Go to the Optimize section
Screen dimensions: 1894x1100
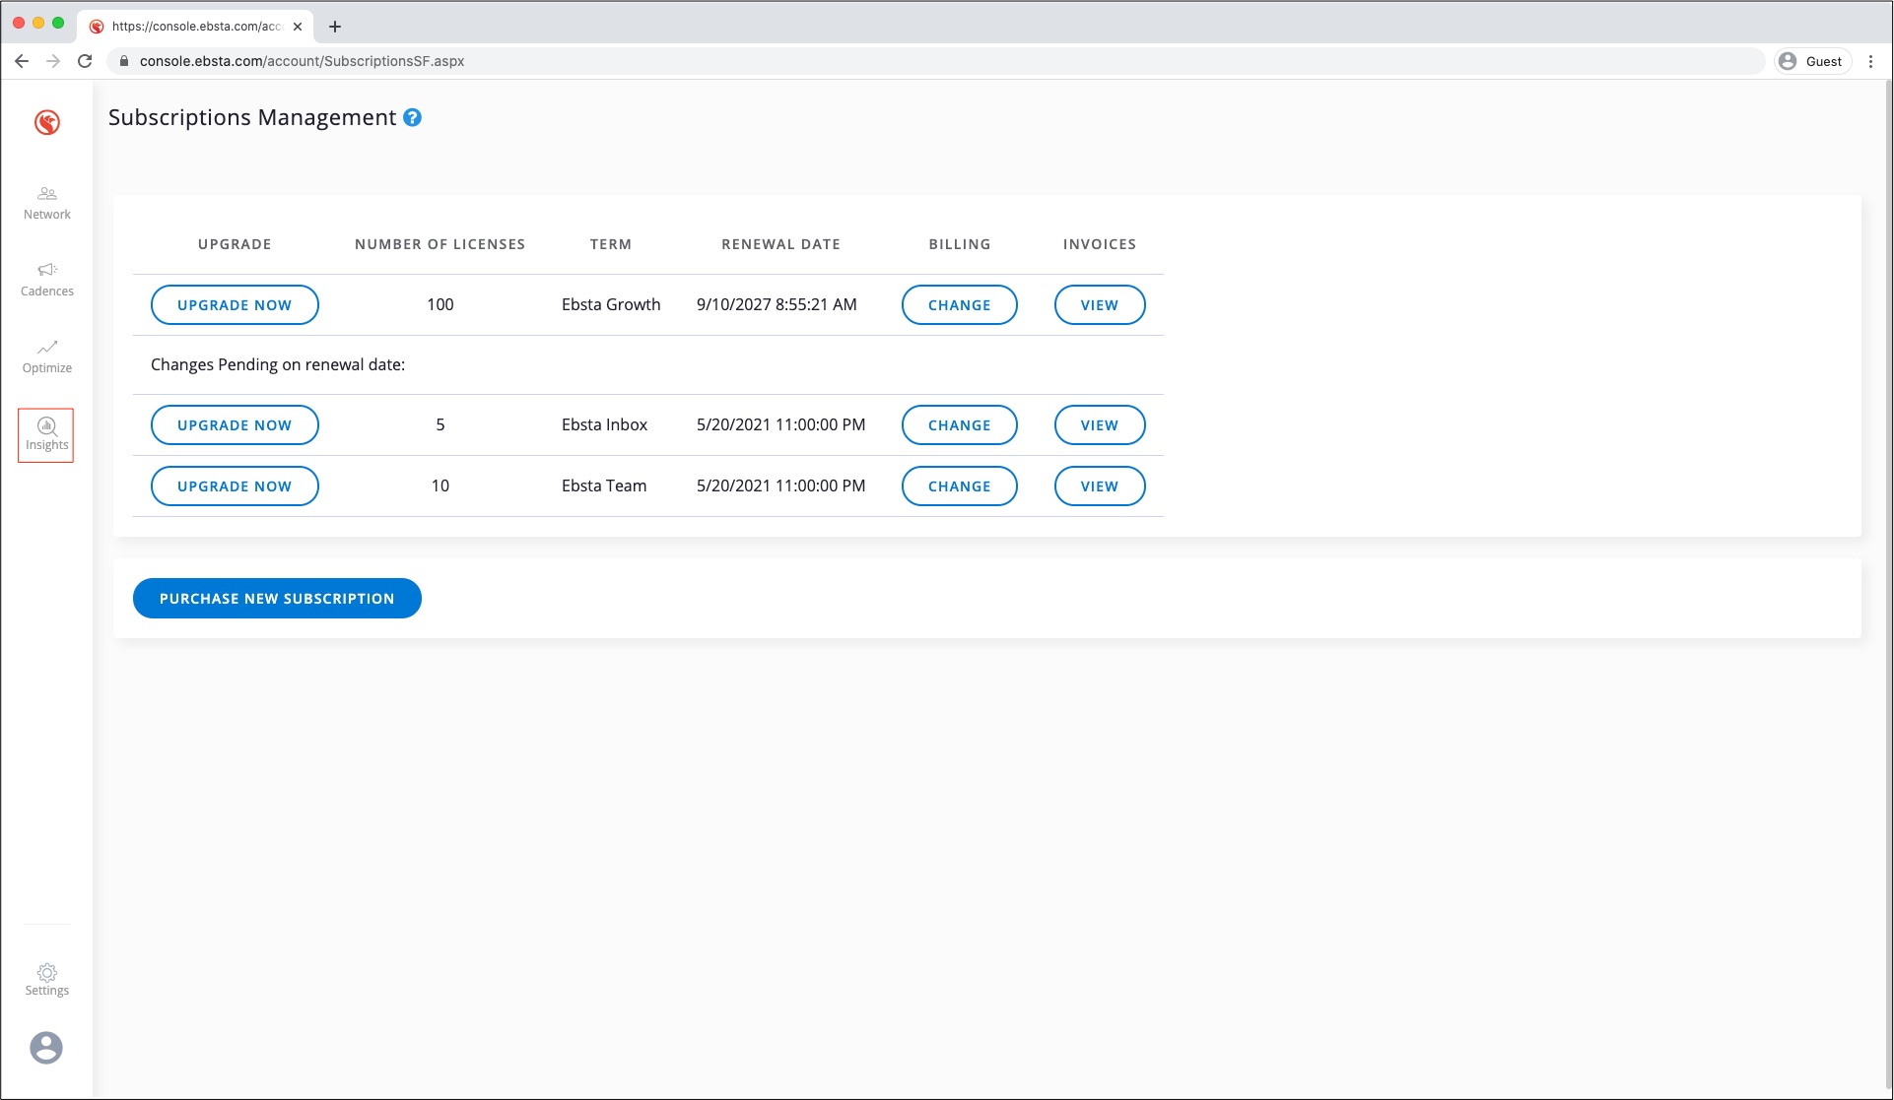[47, 356]
